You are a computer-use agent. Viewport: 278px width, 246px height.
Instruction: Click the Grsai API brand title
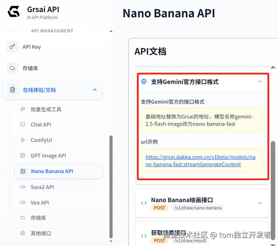click(43, 9)
